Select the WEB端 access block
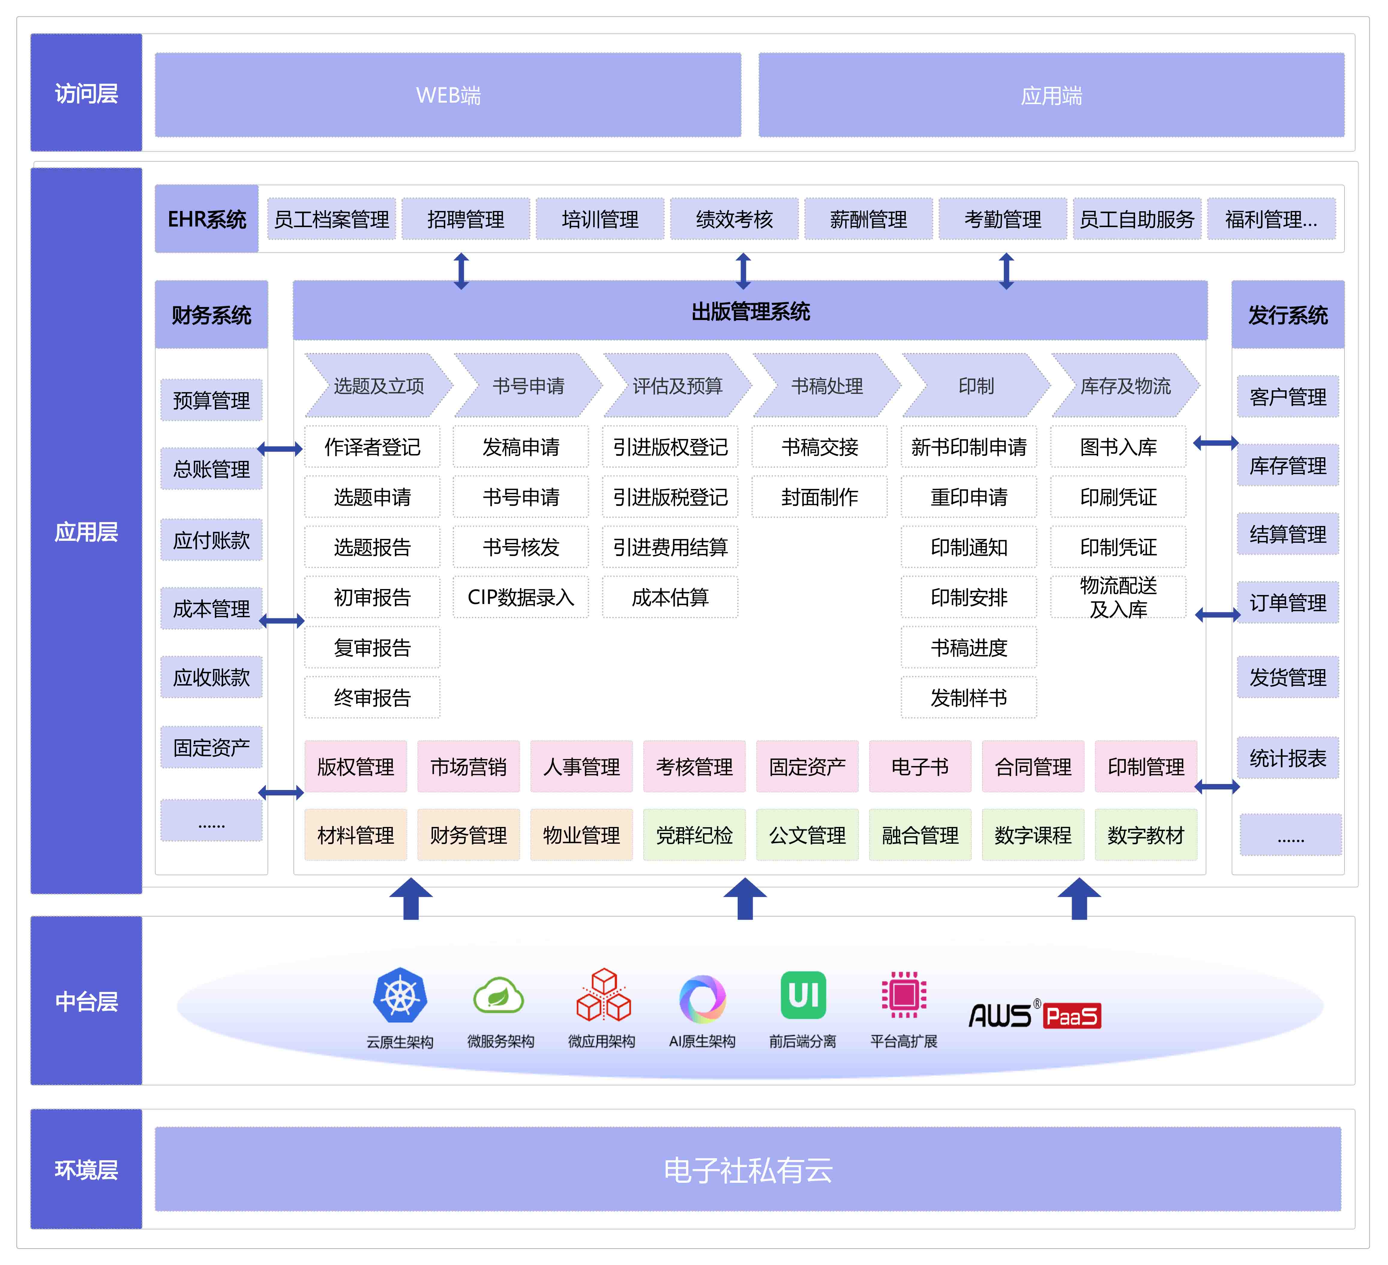This screenshot has width=1388, height=1265. click(x=448, y=95)
